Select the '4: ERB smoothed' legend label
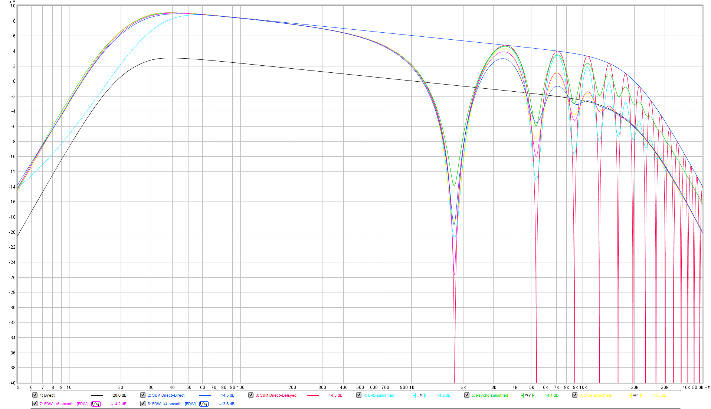 coord(379,395)
